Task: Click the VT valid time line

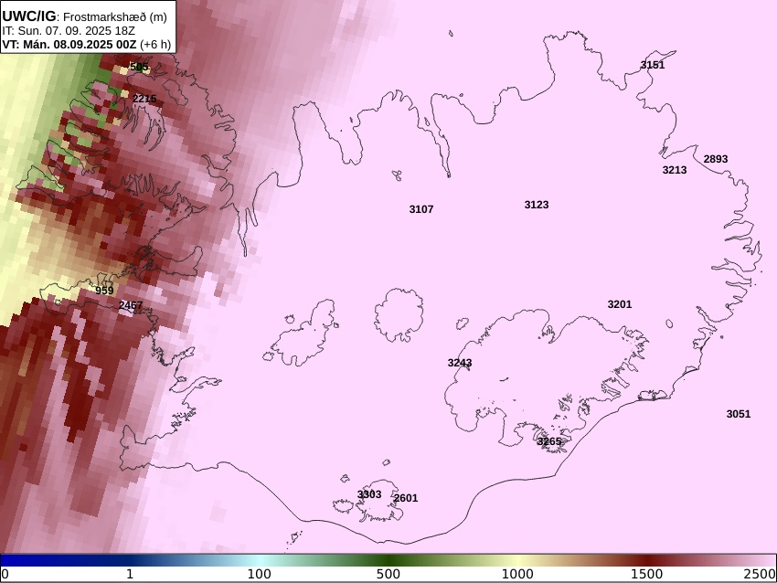Action: tap(86, 44)
